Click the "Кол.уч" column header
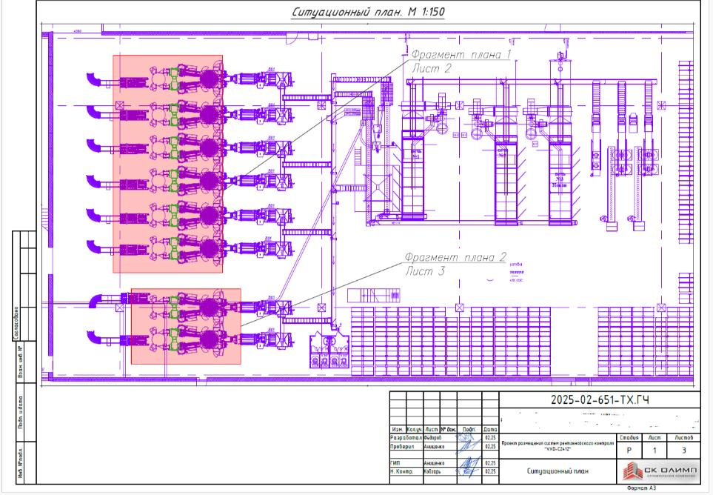The width and height of the screenshot is (713, 495). [414, 429]
